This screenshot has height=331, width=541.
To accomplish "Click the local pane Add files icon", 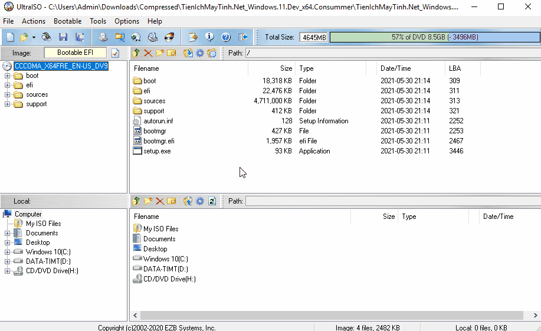I will (188, 201).
